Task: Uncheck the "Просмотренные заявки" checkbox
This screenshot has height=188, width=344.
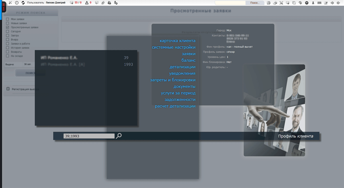Action: tap(7, 27)
